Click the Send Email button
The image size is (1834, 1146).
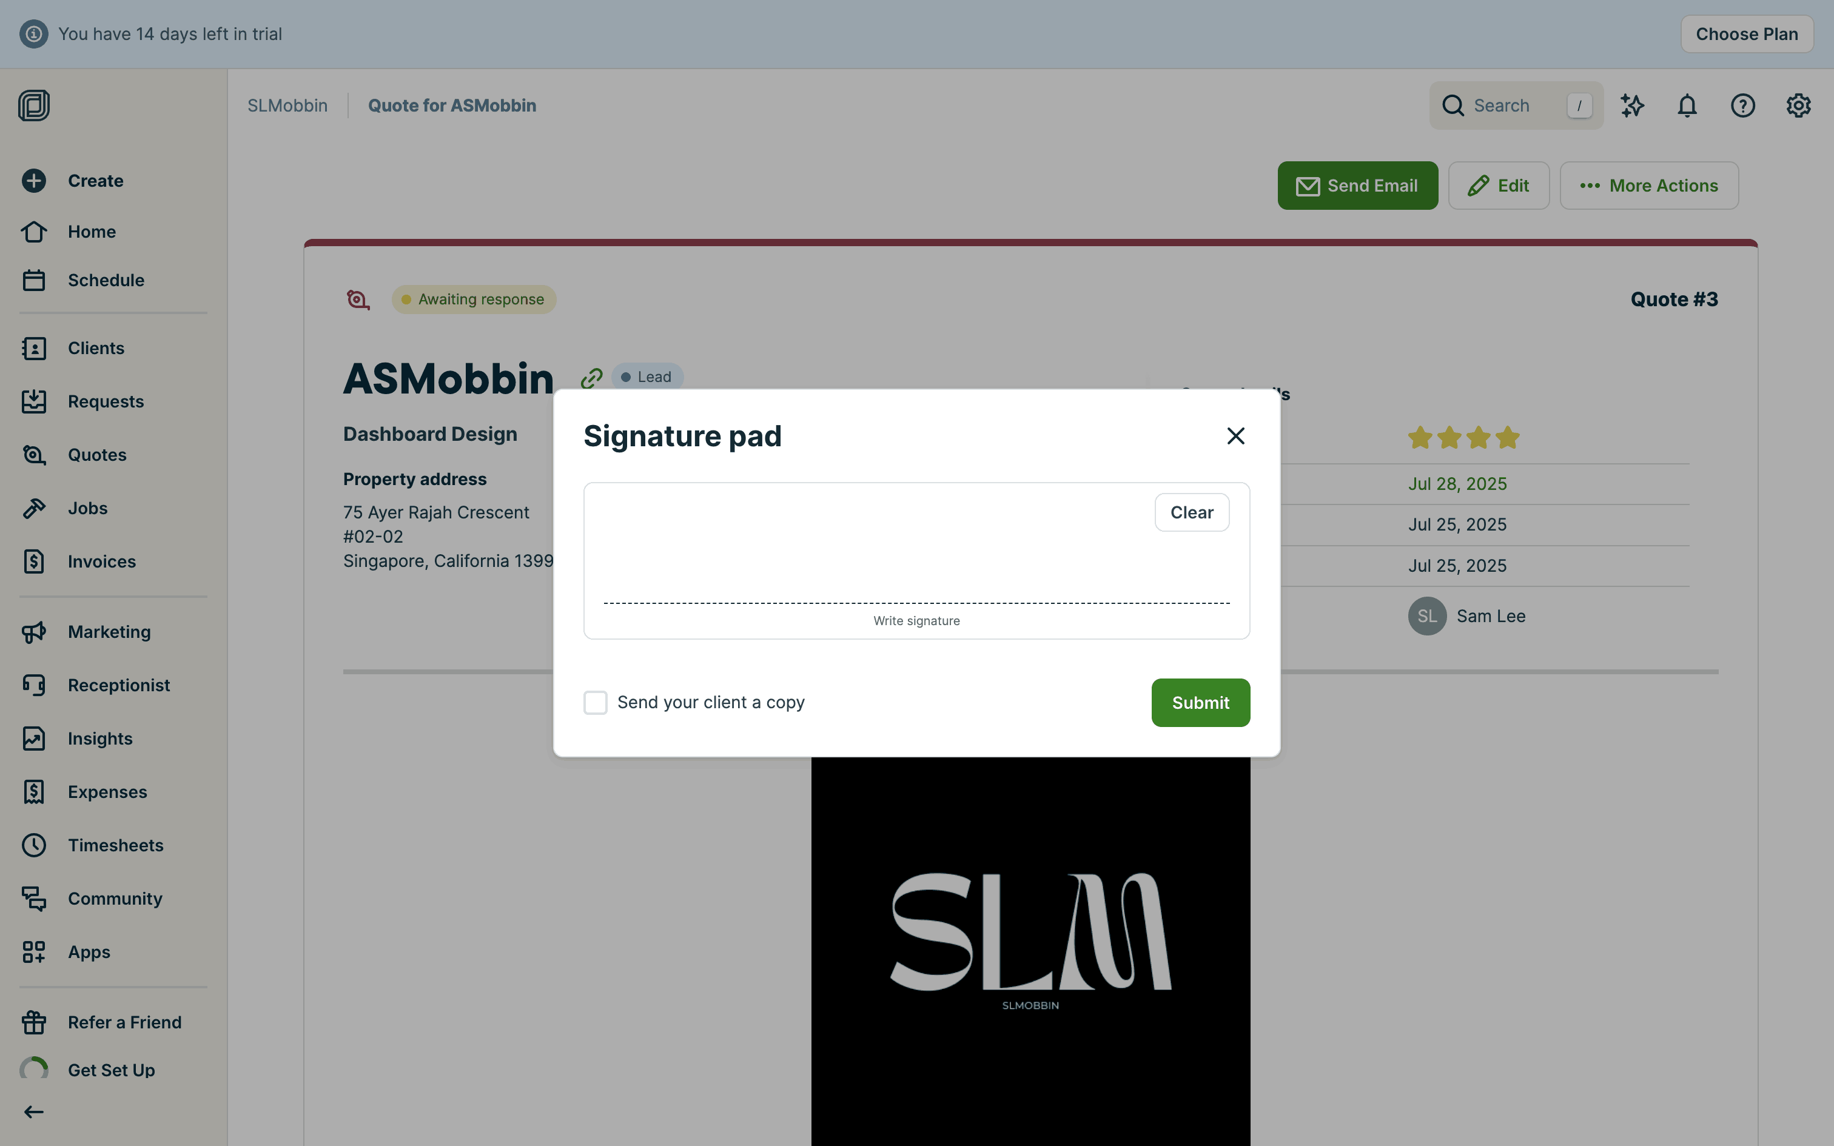click(x=1357, y=186)
